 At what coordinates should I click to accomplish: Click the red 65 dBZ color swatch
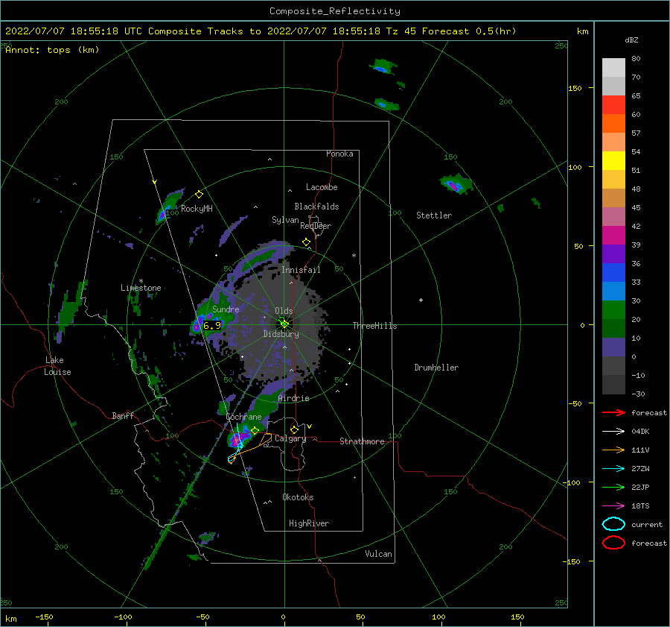point(613,104)
